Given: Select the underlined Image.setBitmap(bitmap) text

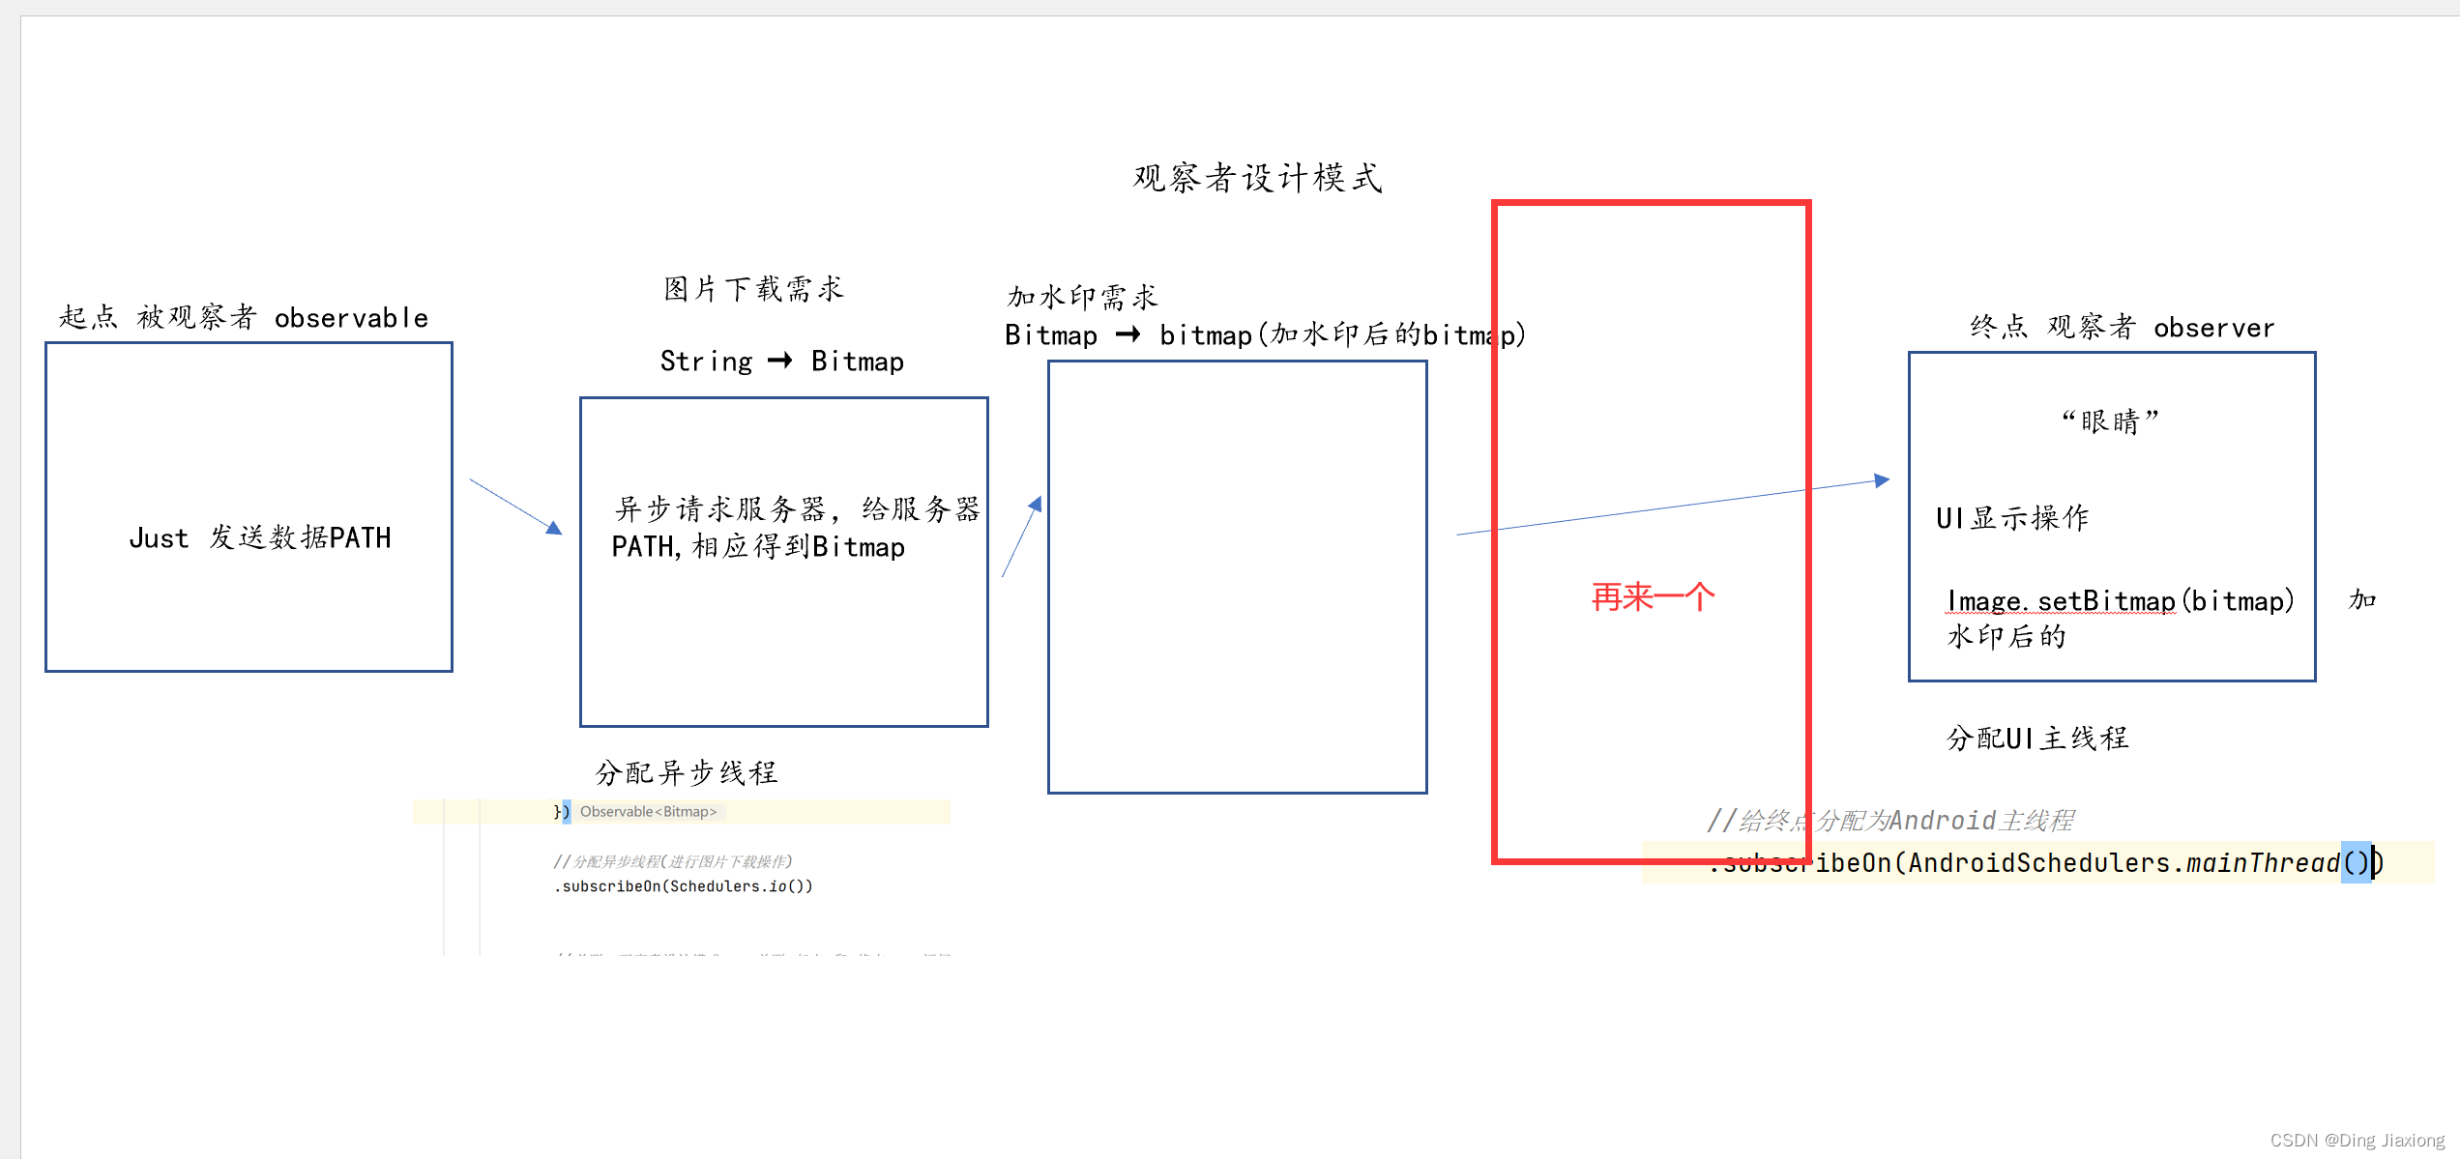Looking at the screenshot, I should (x=2120, y=601).
